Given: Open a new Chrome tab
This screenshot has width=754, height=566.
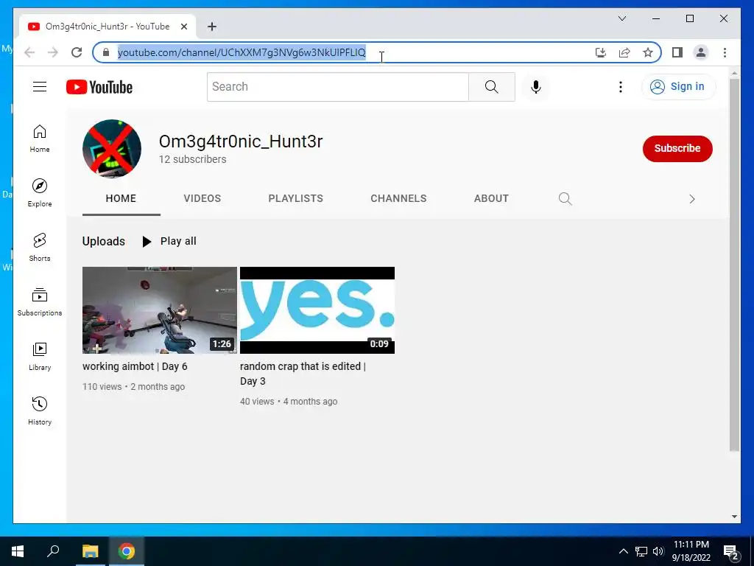Looking at the screenshot, I should (x=212, y=27).
